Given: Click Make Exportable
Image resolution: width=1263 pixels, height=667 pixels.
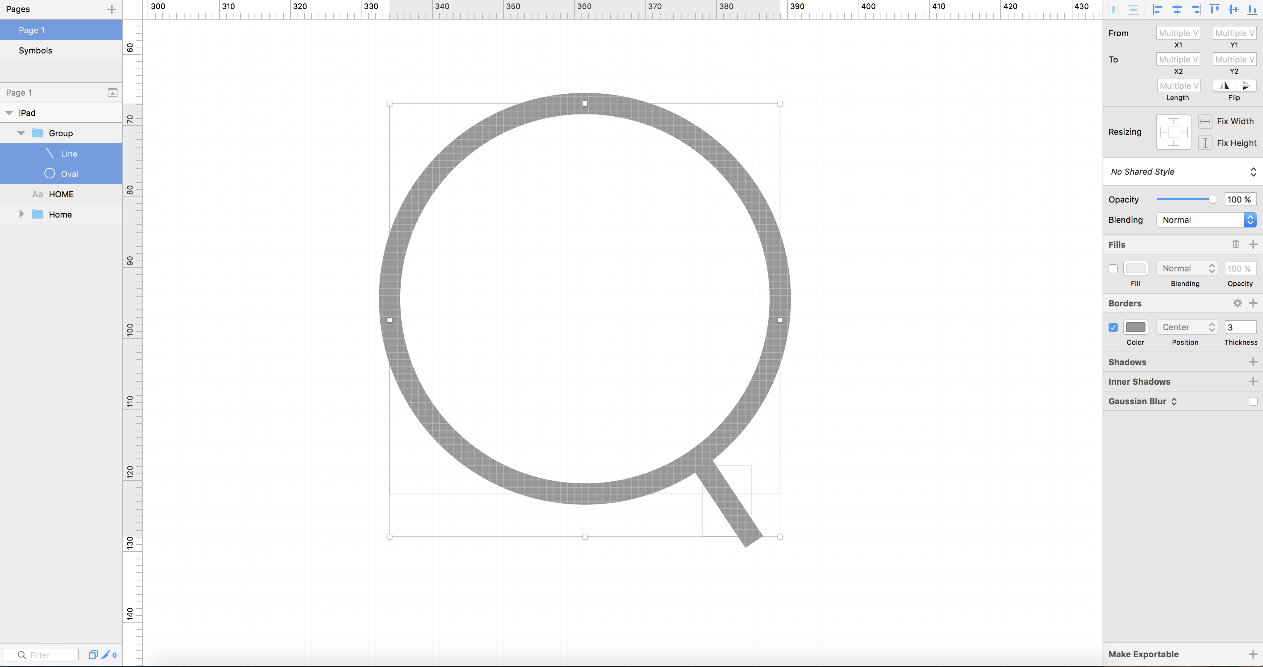Looking at the screenshot, I should click(x=1143, y=654).
